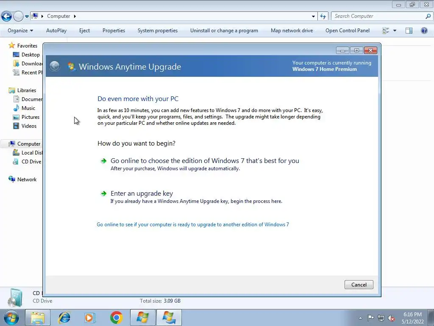The height and width of the screenshot is (326, 434).
Task: Switch to Windows Anytime Upgrade taskbar item
Action: coord(169,318)
